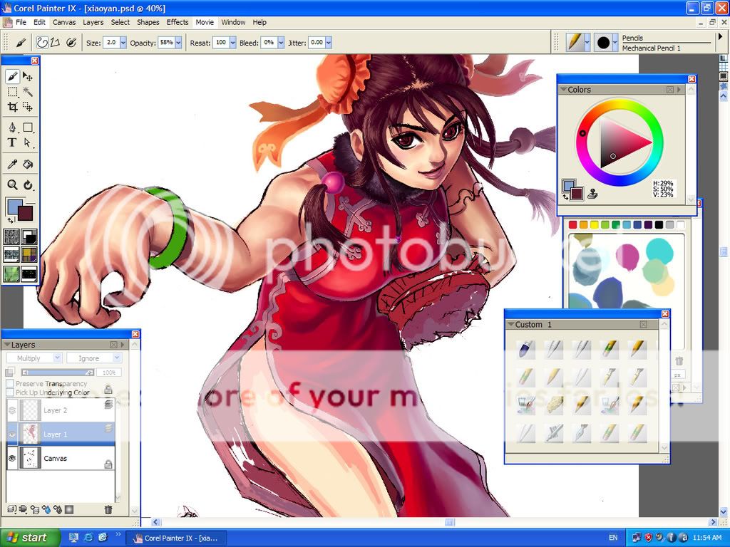
Task: Click Corel Painter IX taskbar button
Action: point(177,538)
